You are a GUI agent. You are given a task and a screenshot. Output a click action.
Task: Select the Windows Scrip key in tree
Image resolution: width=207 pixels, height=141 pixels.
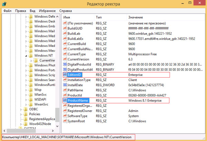coord(45,75)
